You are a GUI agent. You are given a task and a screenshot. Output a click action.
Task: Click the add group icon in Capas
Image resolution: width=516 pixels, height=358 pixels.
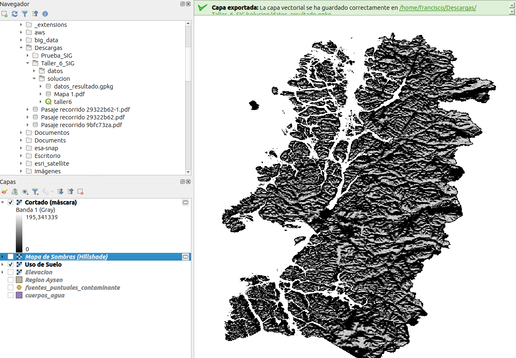click(15, 192)
